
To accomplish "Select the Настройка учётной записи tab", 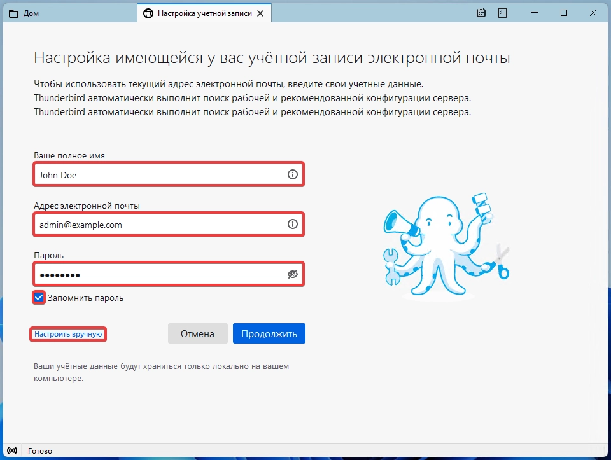I will tap(204, 13).
